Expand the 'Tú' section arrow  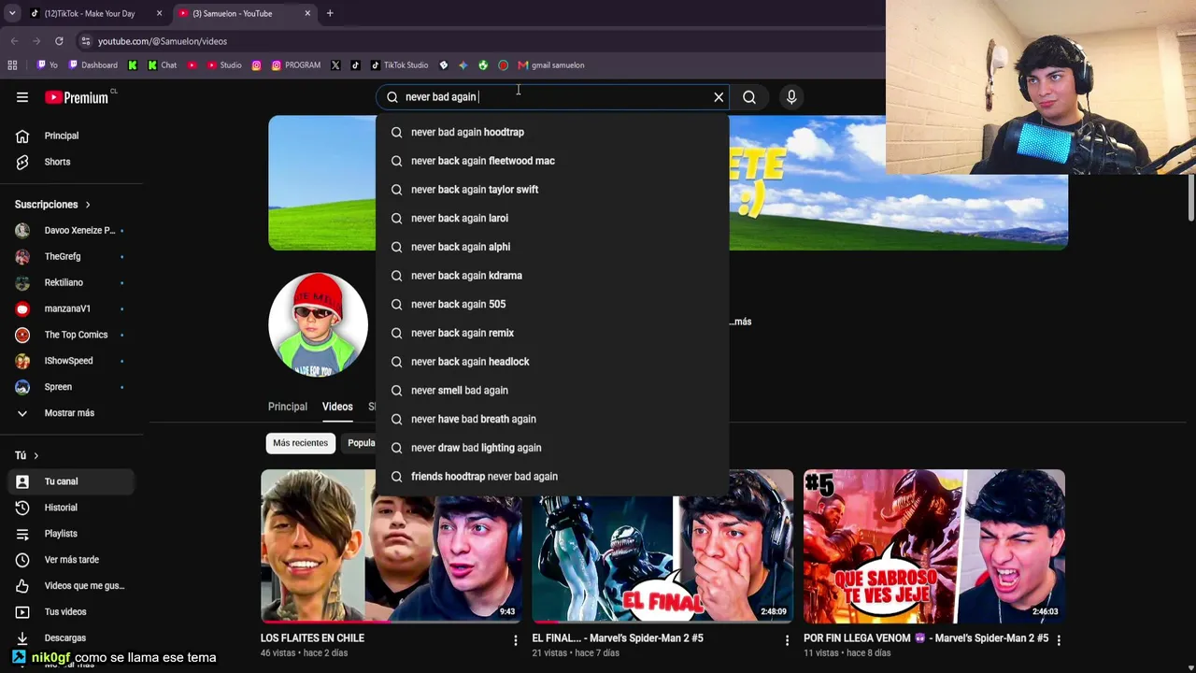coord(36,455)
